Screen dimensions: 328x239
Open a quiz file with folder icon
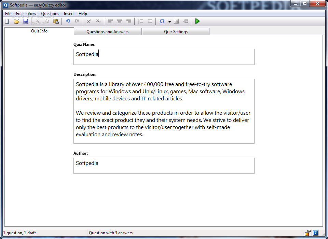coord(16,21)
